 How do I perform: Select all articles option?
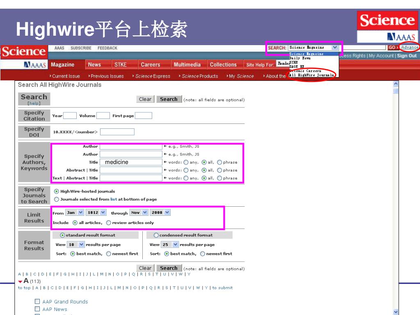pos(75,223)
